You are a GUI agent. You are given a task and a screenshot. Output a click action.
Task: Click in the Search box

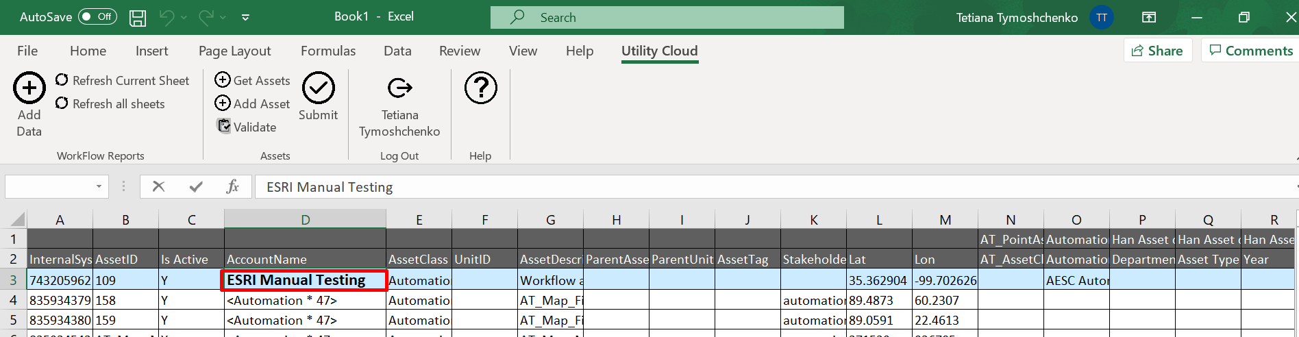click(x=667, y=18)
